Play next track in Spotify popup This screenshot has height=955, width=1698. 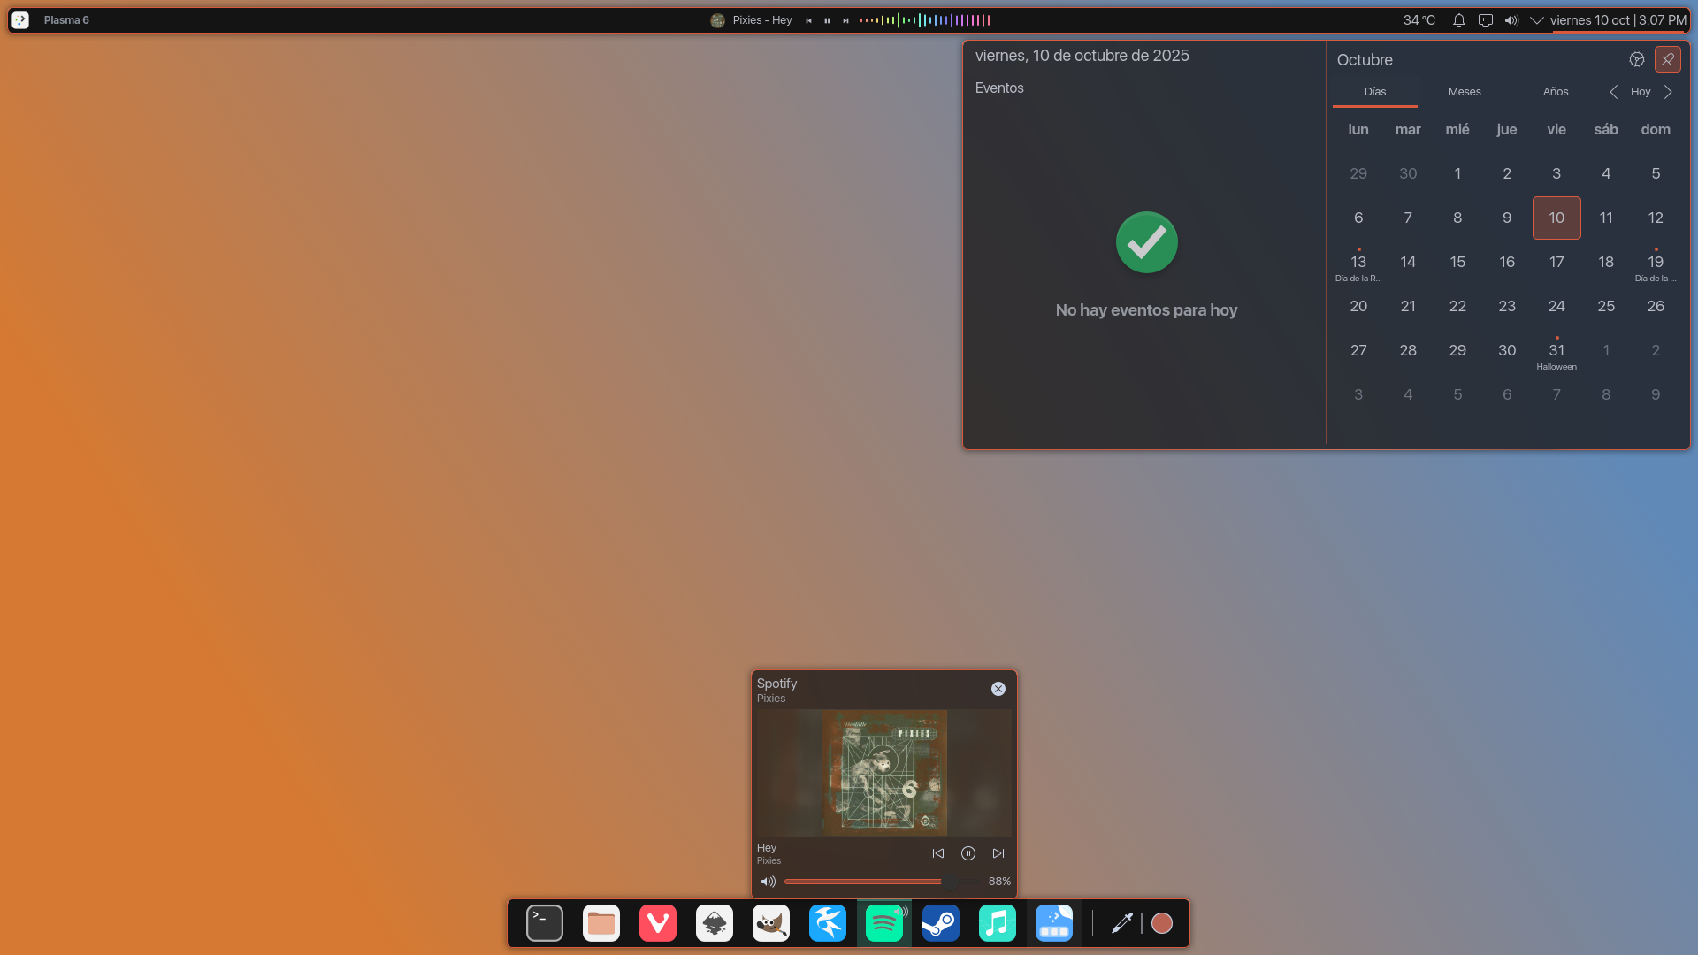998,853
